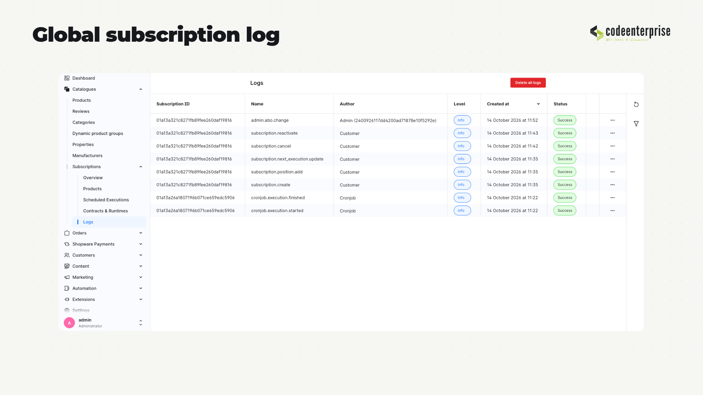Viewport: 703px width, 395px height.
Task: Open Products under Catalogues
Action: [x=82, y=100]
